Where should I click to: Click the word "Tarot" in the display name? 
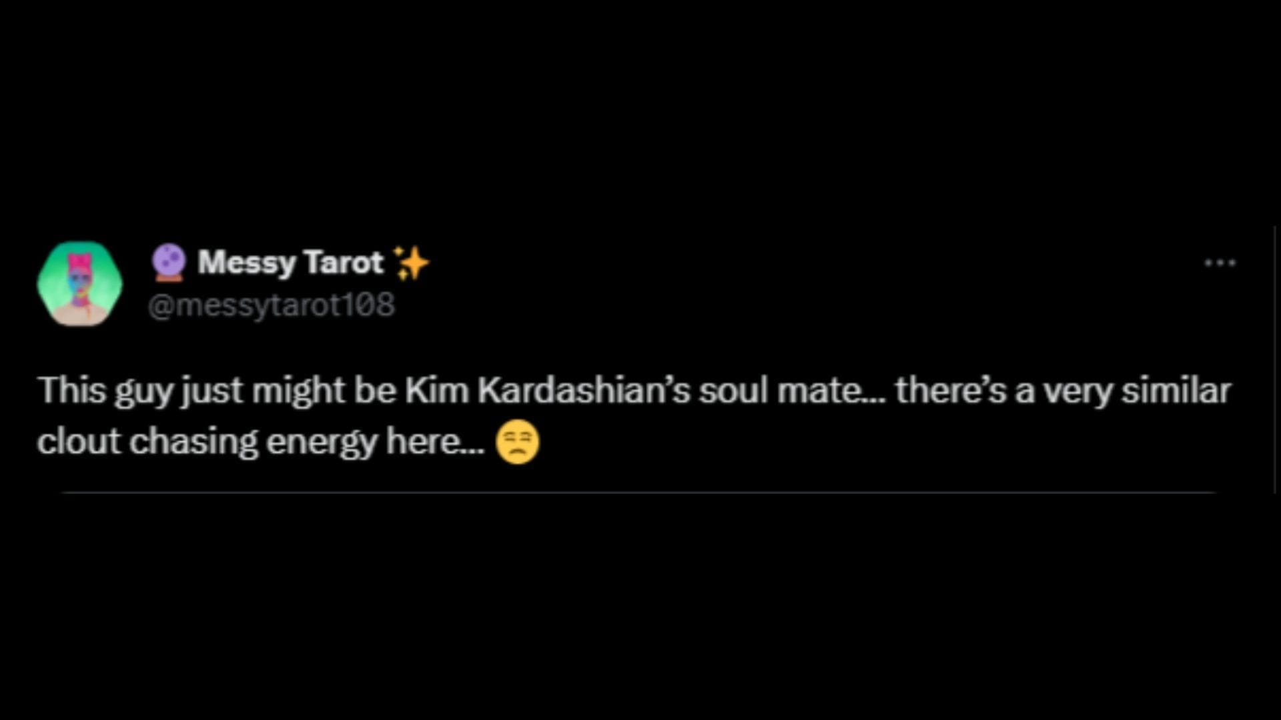point(344,262)
